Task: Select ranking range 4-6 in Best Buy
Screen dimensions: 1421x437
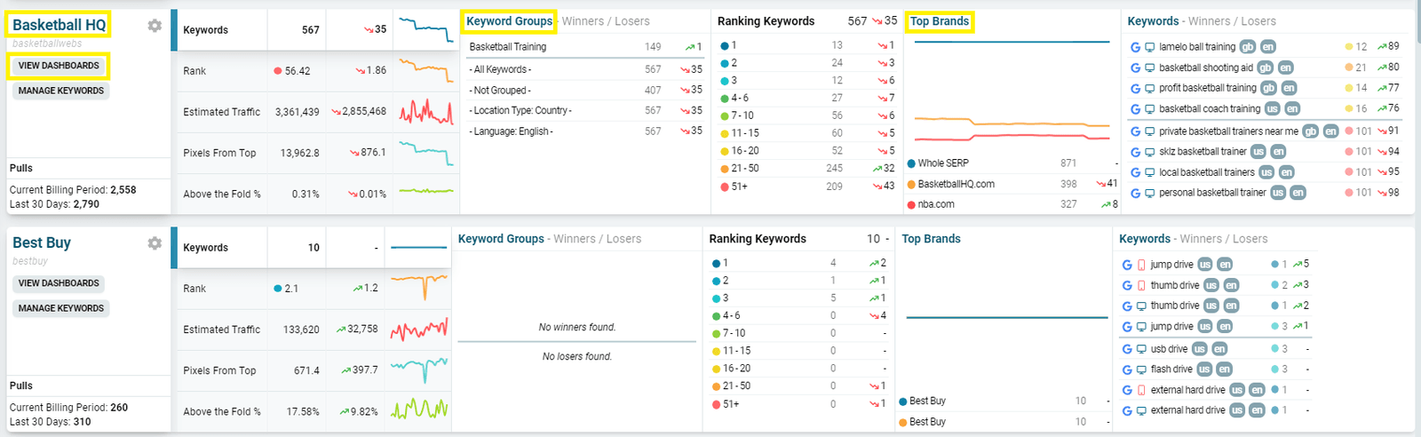Action: [x=798, y=315]
